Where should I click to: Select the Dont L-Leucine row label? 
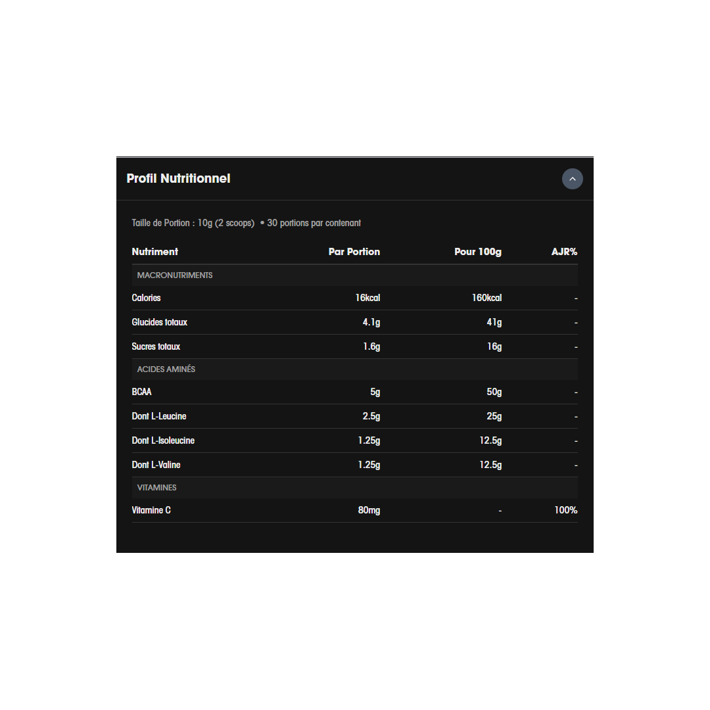tap(158, 416)
